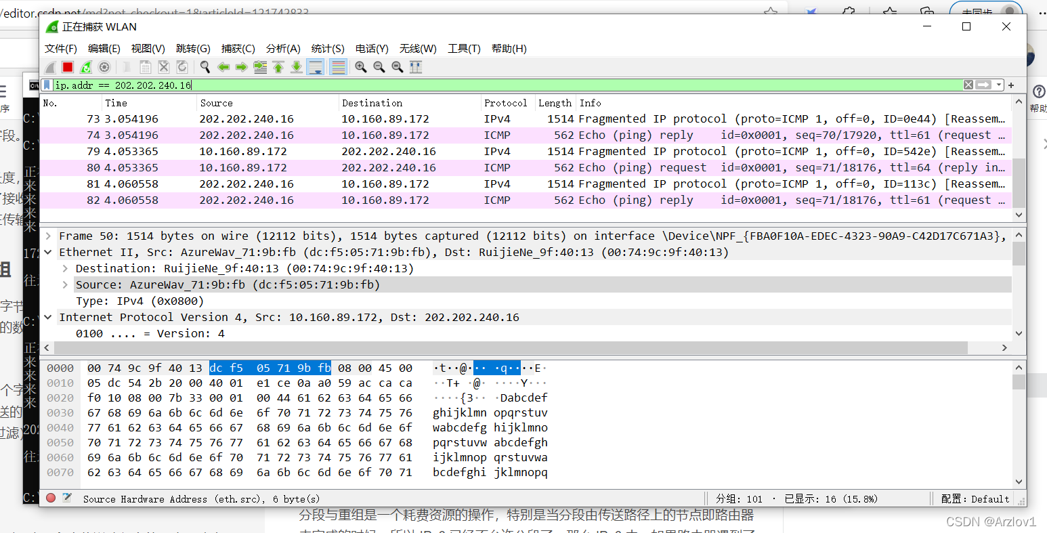Jump to the last packet
Screen dimensions: 1047x533
(x=297, y=67)
